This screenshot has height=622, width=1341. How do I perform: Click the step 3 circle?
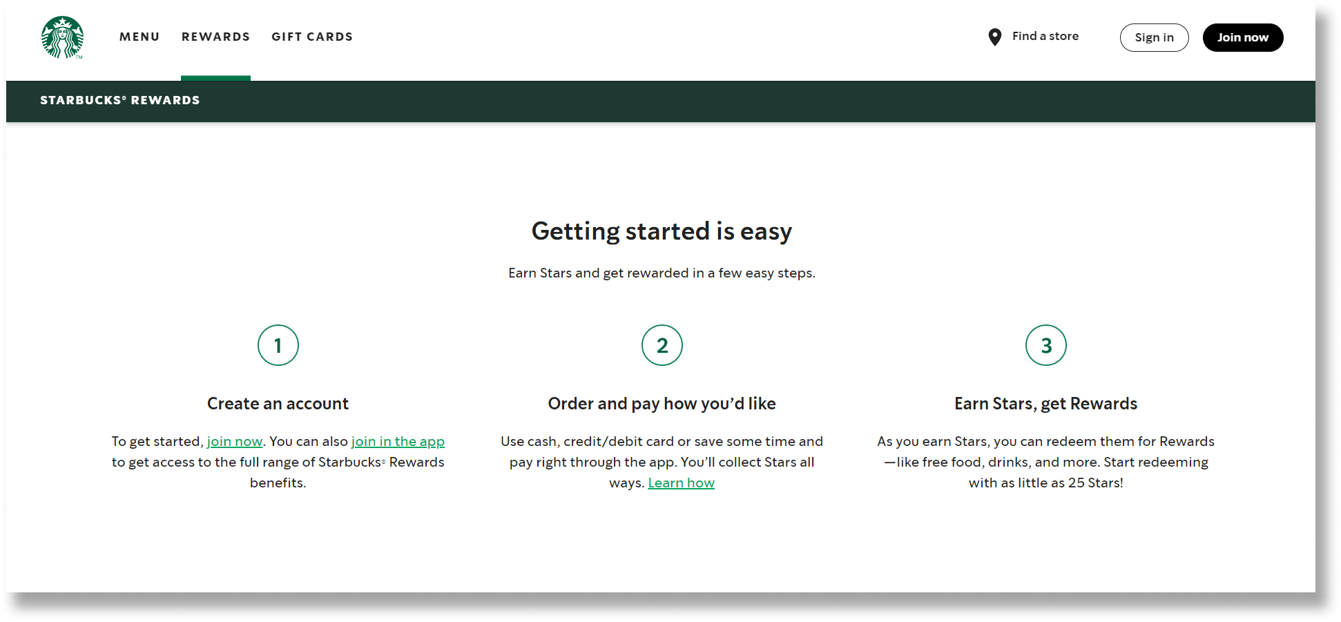click(x=1045, y=345)
